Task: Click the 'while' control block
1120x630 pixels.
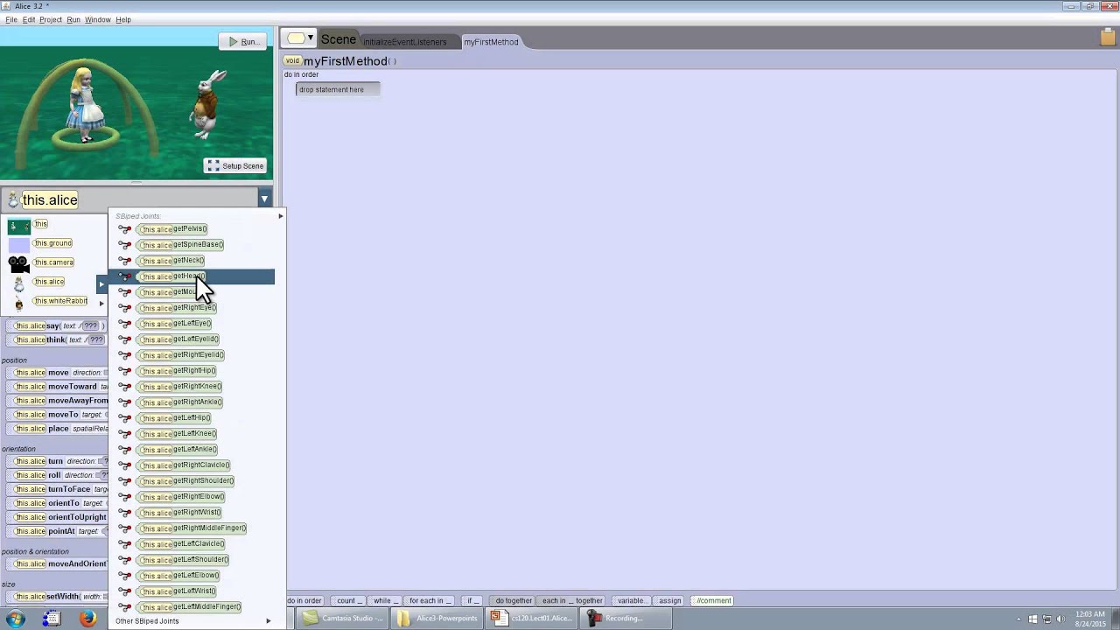Action: pos(384,601)
